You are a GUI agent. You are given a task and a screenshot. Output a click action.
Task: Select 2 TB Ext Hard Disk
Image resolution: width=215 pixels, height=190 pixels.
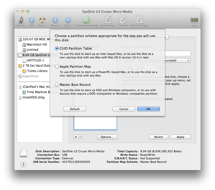[x=34, y=66]
